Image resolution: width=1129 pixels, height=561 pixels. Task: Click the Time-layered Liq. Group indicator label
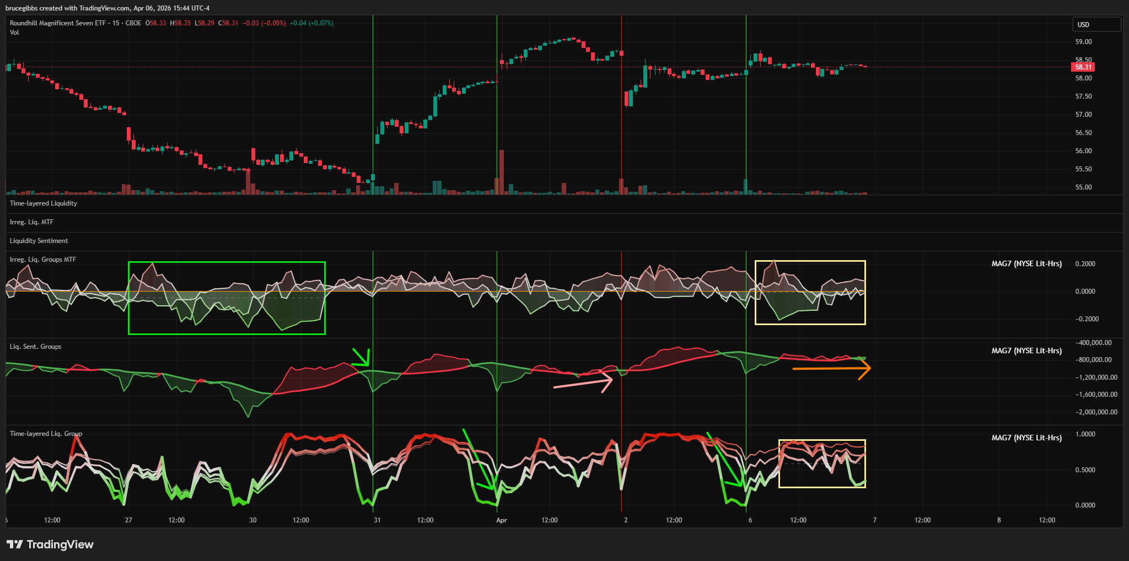click(x=46, y=434)
